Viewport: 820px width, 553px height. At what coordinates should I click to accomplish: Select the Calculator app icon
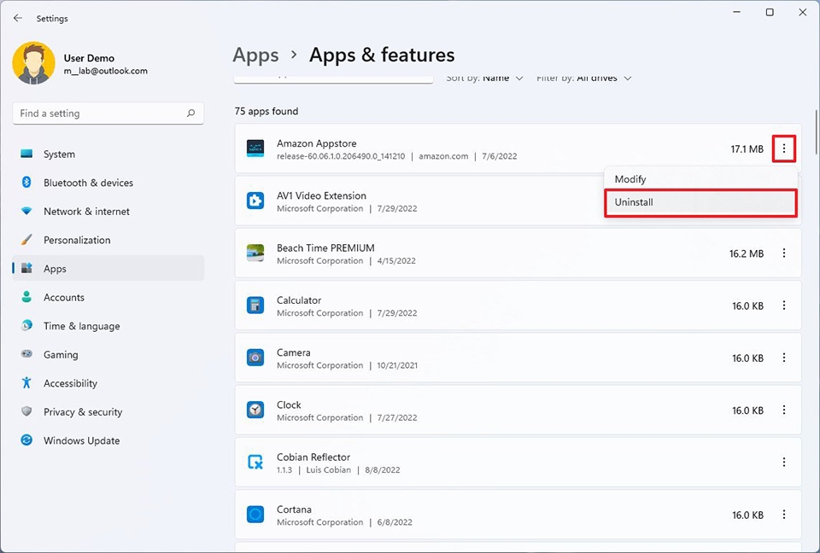coord(255,306)
